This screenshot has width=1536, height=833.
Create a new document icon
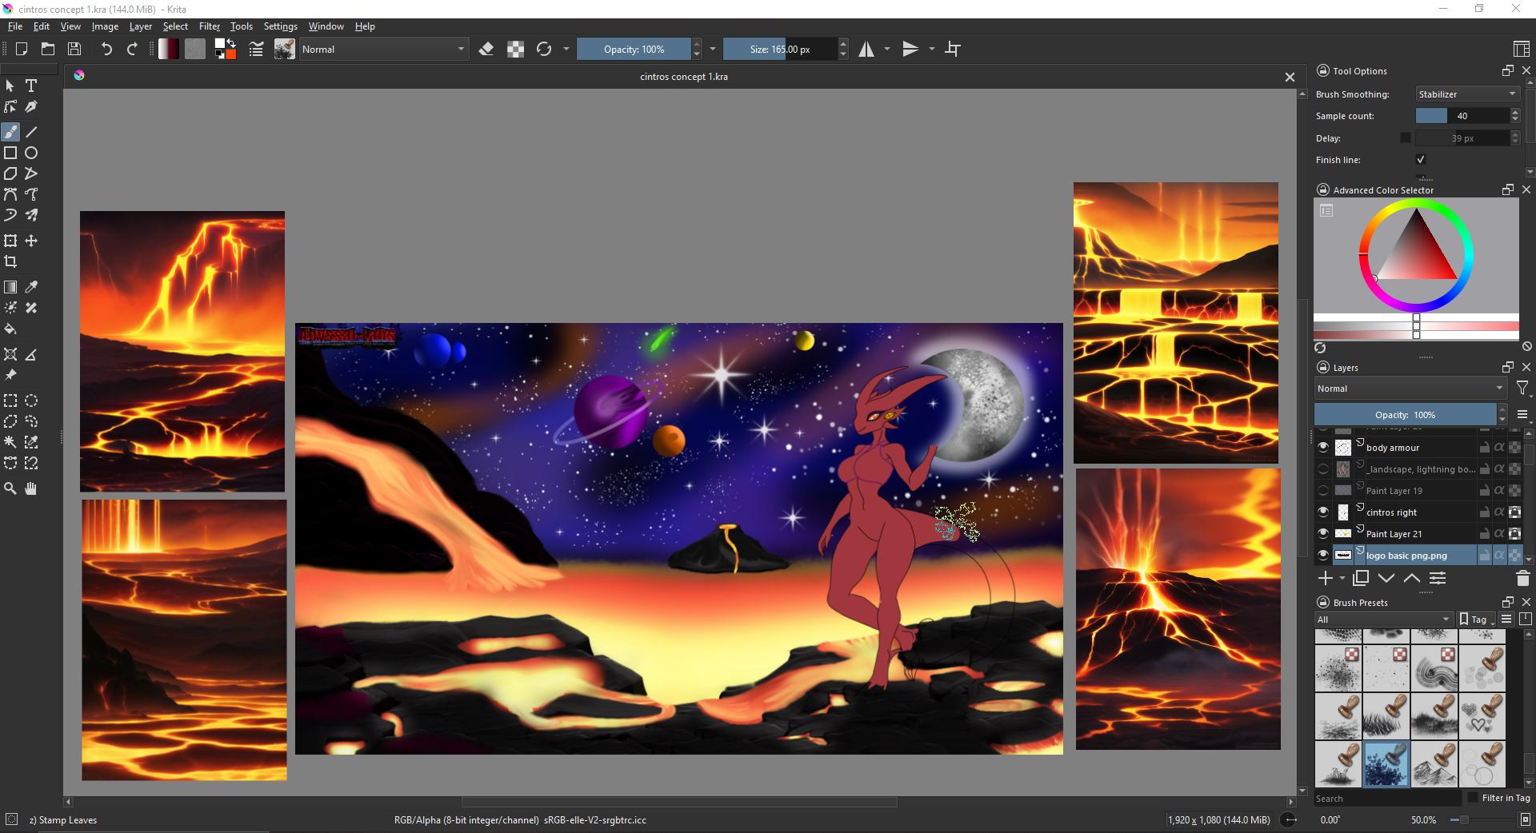tap(22, 49)
